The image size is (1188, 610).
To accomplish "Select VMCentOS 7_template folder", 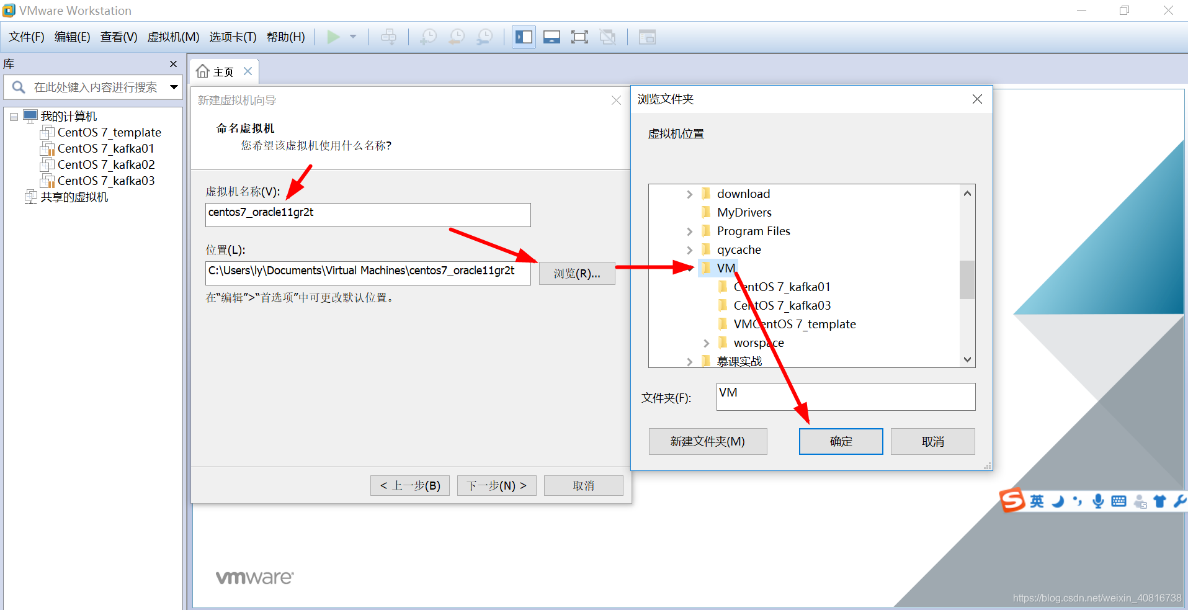I will 795,325.
